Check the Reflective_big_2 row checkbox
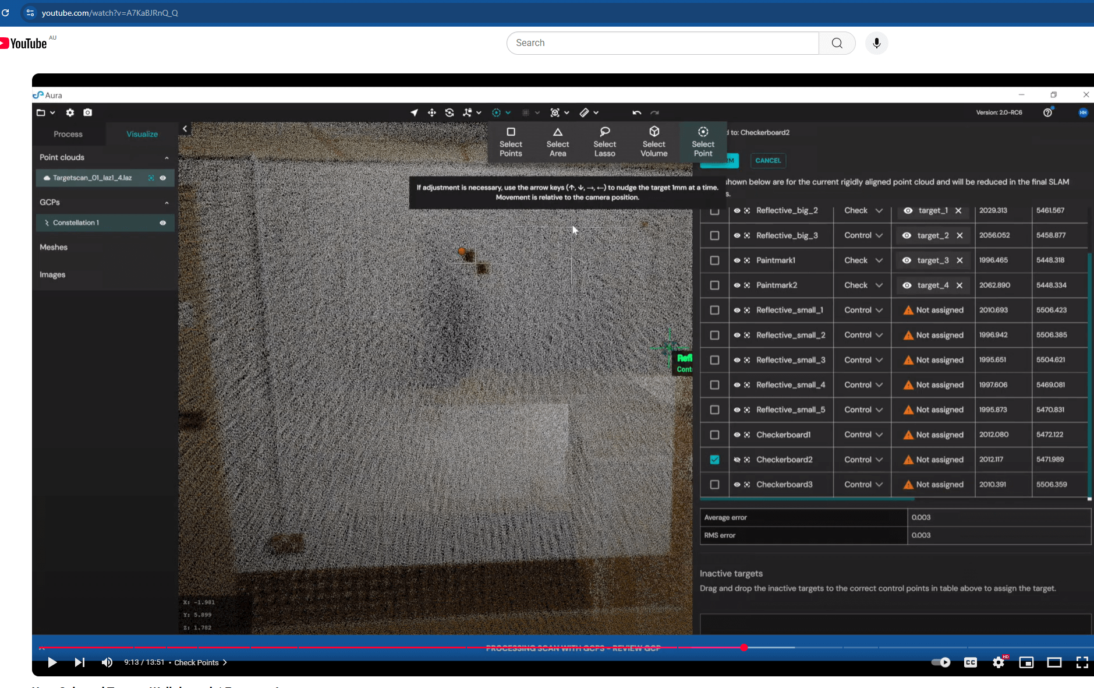 pos(714,210)
